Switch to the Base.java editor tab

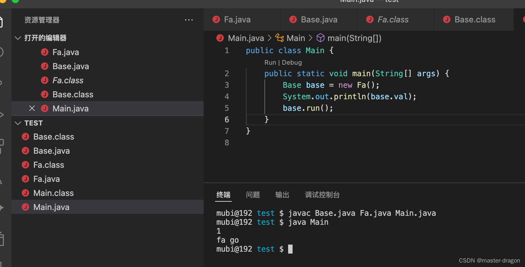319,20
